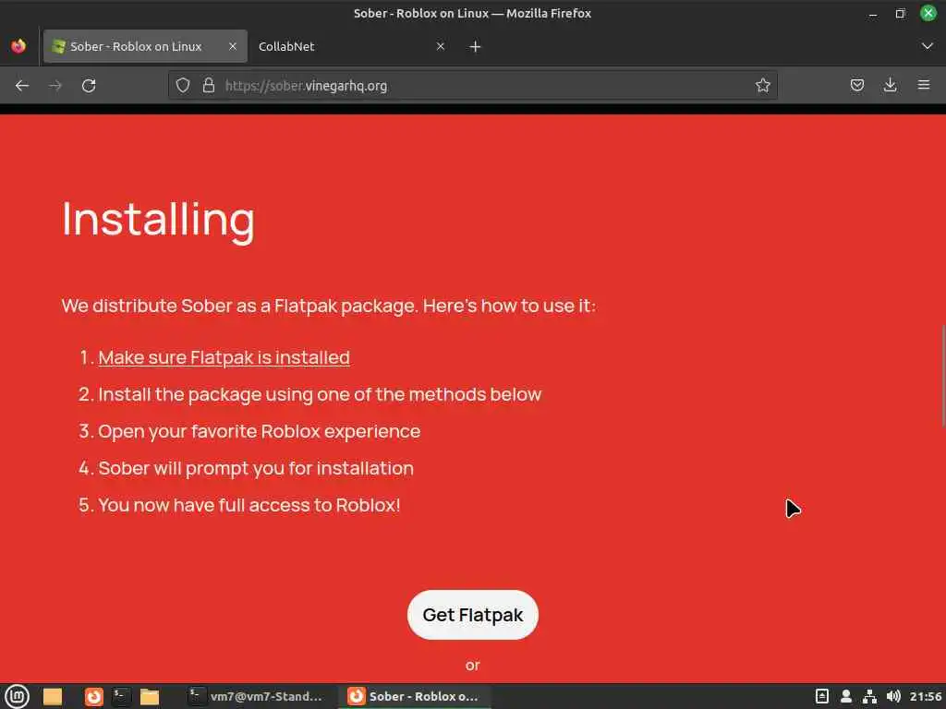Viewport: 946px width, 709px height.
Task: Click step 5 You now have full access
Action: pyautogui.click(x=249, y=505)
